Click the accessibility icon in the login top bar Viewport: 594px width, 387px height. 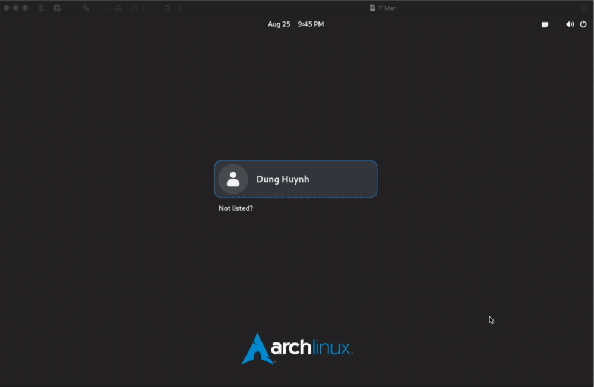click(545, 24)
